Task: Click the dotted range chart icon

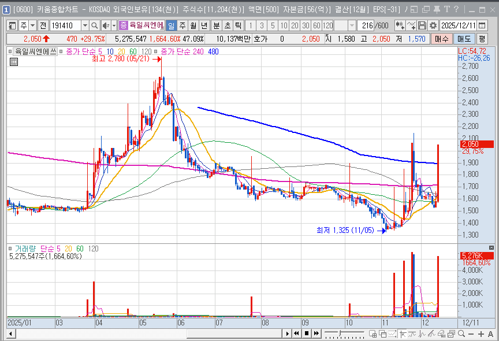Action: coord(392,333)
